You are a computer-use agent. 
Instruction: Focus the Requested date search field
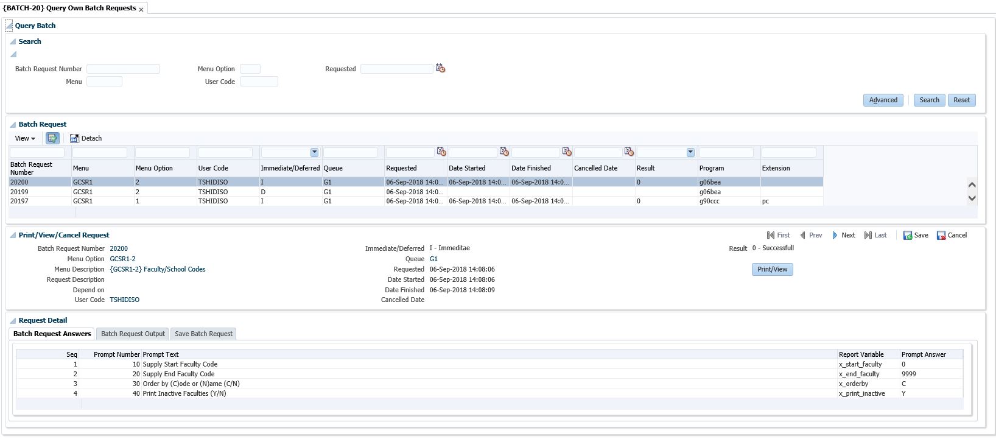pyautogui.click(x=397, y=69)
